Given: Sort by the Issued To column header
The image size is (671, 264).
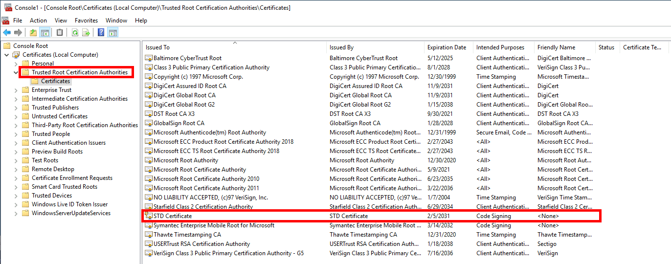Looking at the screenshot, I should pos(234,47).
